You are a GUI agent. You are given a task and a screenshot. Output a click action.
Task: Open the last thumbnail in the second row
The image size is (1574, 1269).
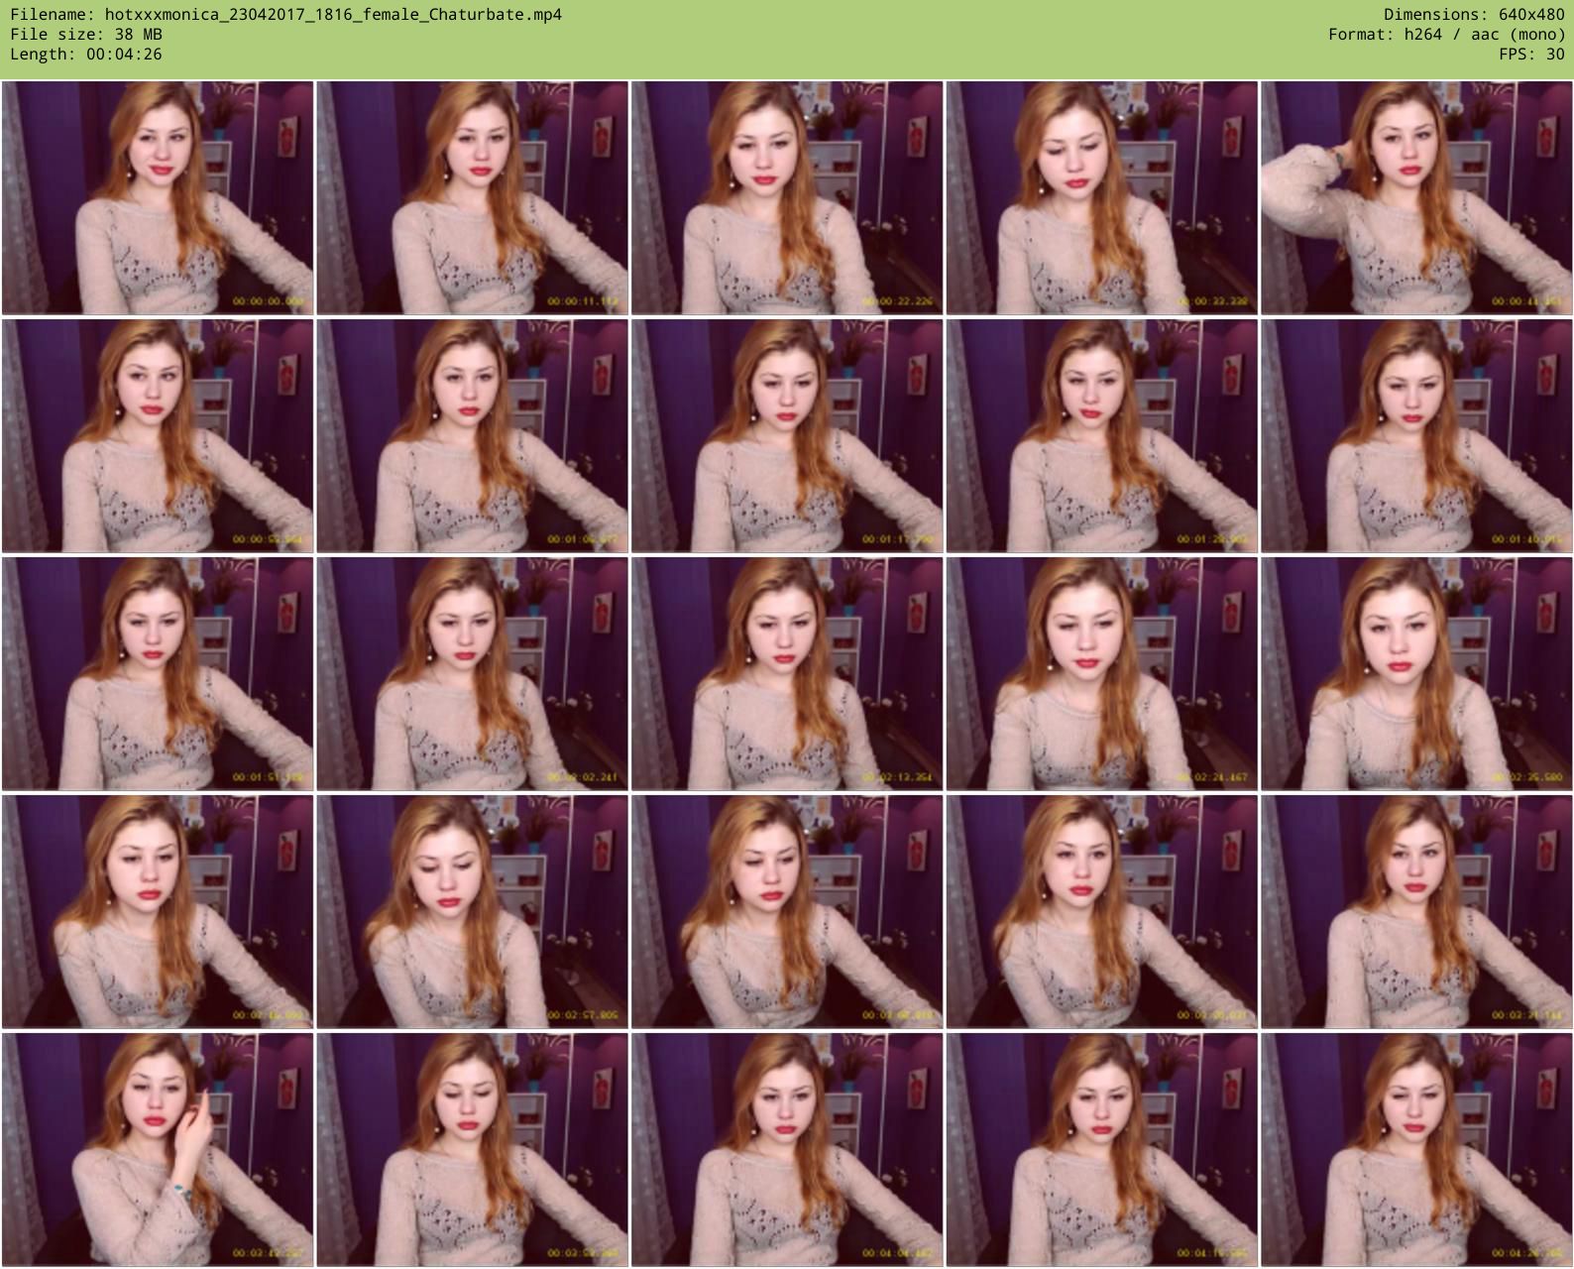[1416, 436]
